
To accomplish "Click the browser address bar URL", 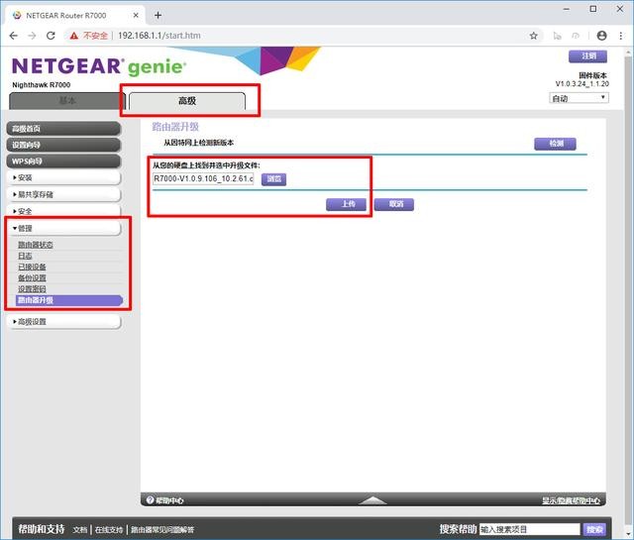I will 159,36.
